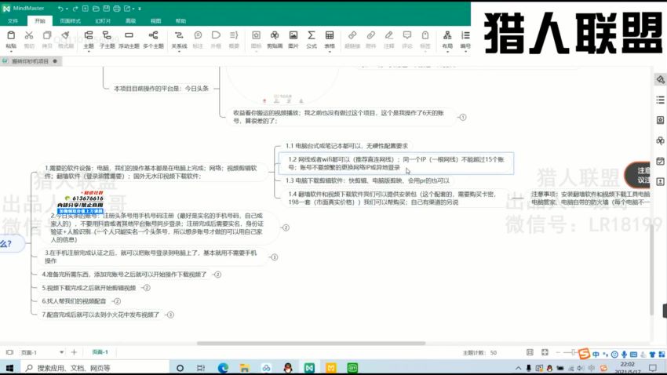The image size is (667, 375).
Task: Click the Cut (剪切) scissors icon
Action: (x=29, y=35)
